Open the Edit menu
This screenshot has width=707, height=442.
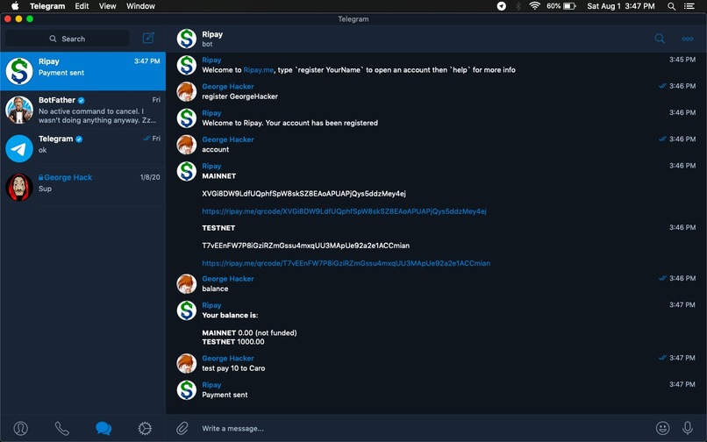82,6
